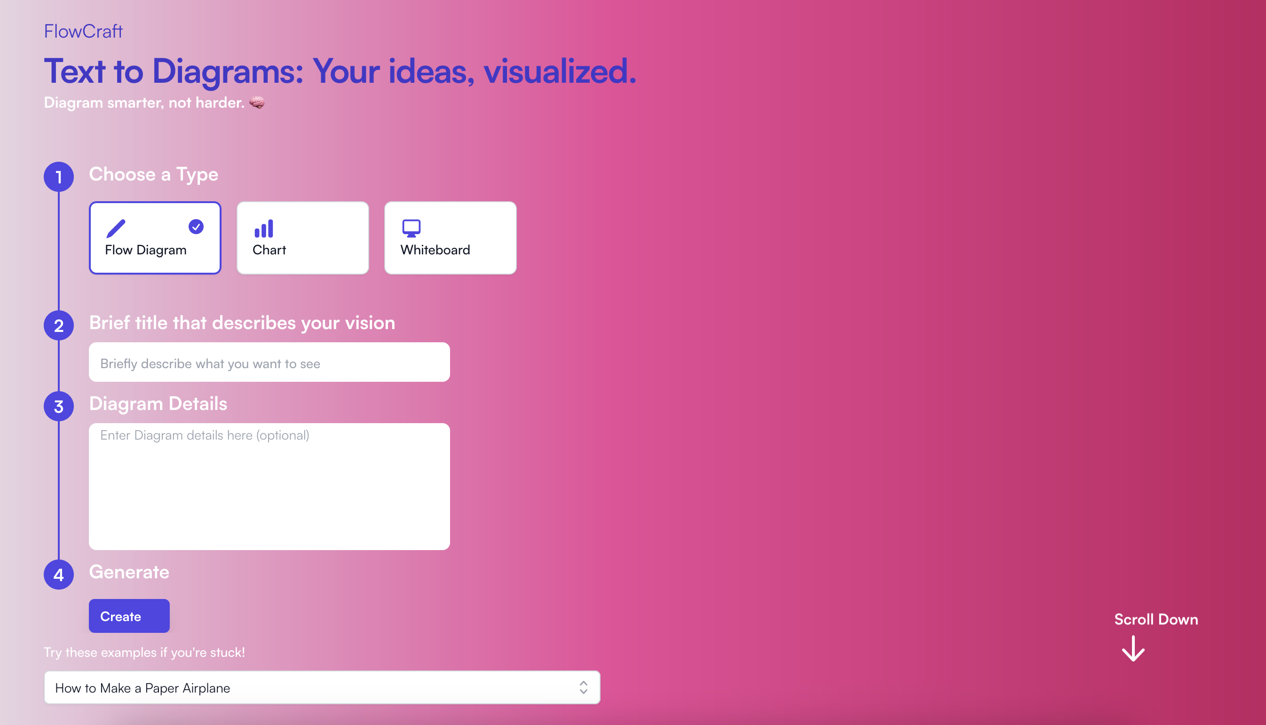Click the step 3 circle marker

pos(59,406)
